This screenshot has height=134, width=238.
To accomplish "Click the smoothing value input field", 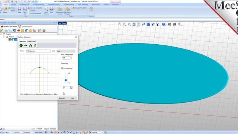I will tap(67, 88).
